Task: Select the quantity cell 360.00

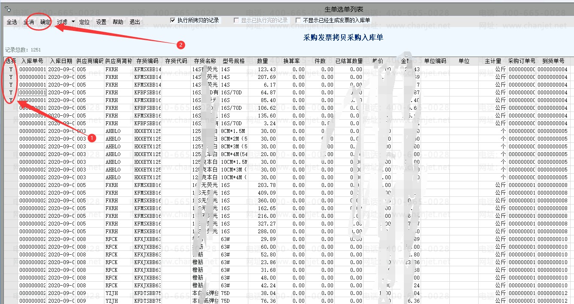Action: [x=263, y=201]
